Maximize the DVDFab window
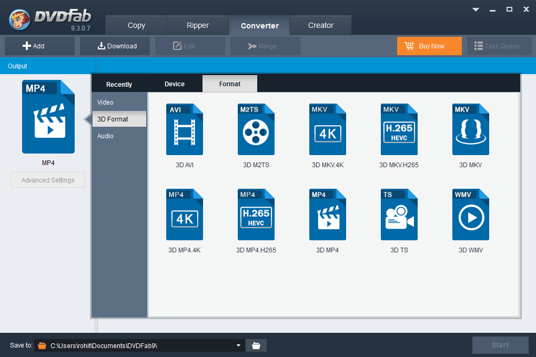 (x=509, y=9)
